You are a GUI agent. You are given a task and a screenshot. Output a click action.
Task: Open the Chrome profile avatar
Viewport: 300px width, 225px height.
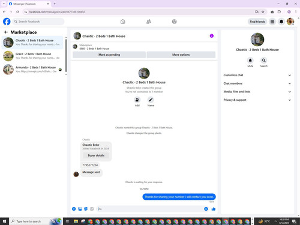289,12
